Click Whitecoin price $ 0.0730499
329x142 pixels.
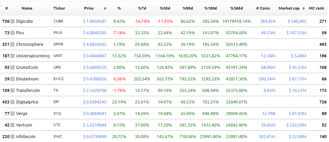(x=95, y=137)
